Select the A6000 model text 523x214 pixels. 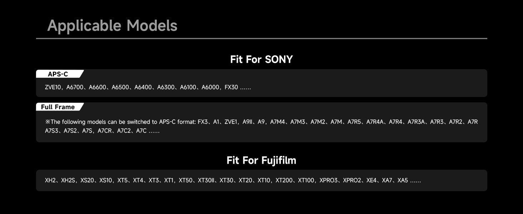210,87
